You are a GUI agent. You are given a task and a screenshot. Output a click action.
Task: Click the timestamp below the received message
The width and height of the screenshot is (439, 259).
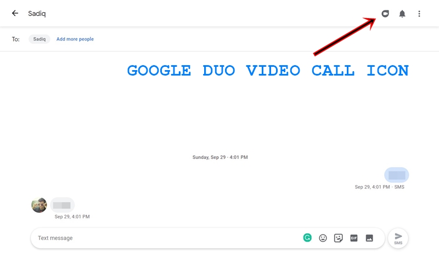click(72, 216)
